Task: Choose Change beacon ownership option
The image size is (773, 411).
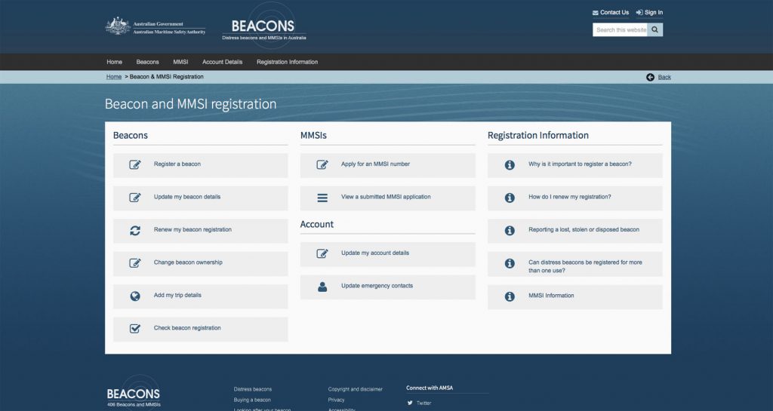Action: (188, 263)
